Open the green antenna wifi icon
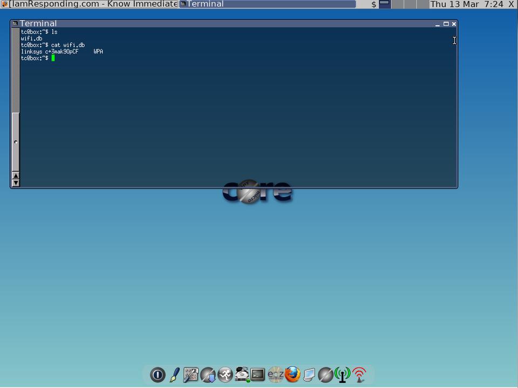The width and height of the screenshot is (518, 388). coord(342,375)
